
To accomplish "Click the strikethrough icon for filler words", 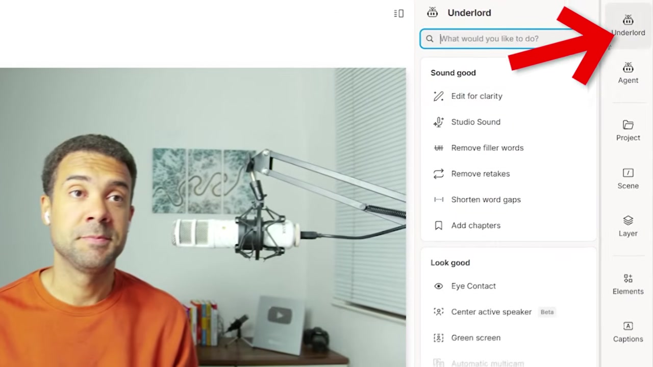I will tap(438, 148).
